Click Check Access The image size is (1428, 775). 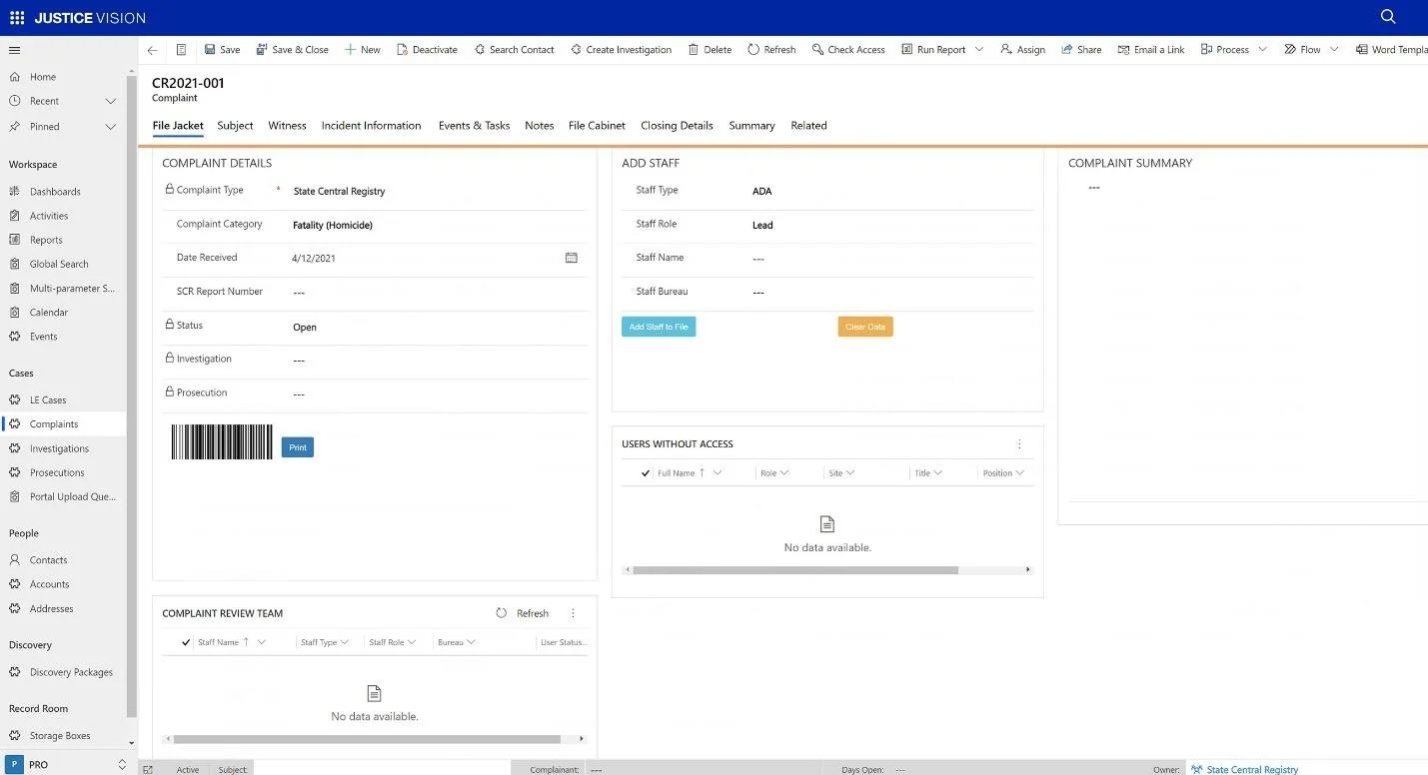[x=848, y=50]
